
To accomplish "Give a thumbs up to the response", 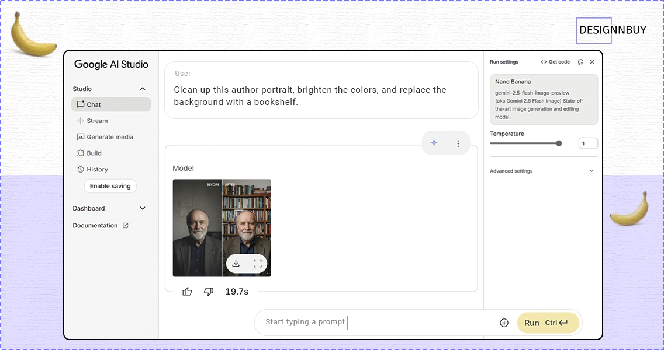I will tap(187, 292).
